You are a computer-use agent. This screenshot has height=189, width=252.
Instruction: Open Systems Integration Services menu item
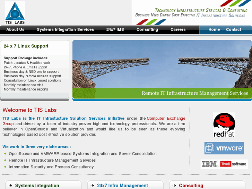click(x=66, y=29)
